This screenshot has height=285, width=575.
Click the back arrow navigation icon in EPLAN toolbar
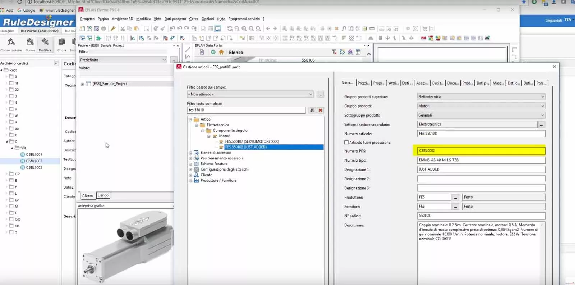pos(268,28)
